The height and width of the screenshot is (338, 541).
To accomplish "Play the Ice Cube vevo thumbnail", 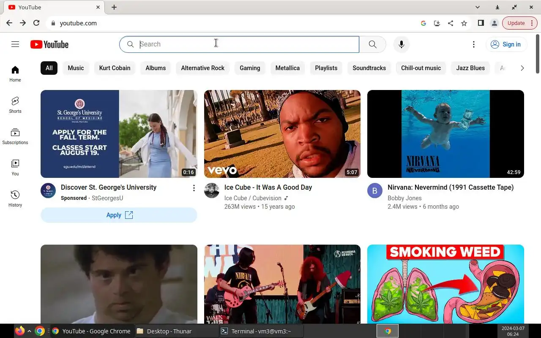I will click(282, 134).
